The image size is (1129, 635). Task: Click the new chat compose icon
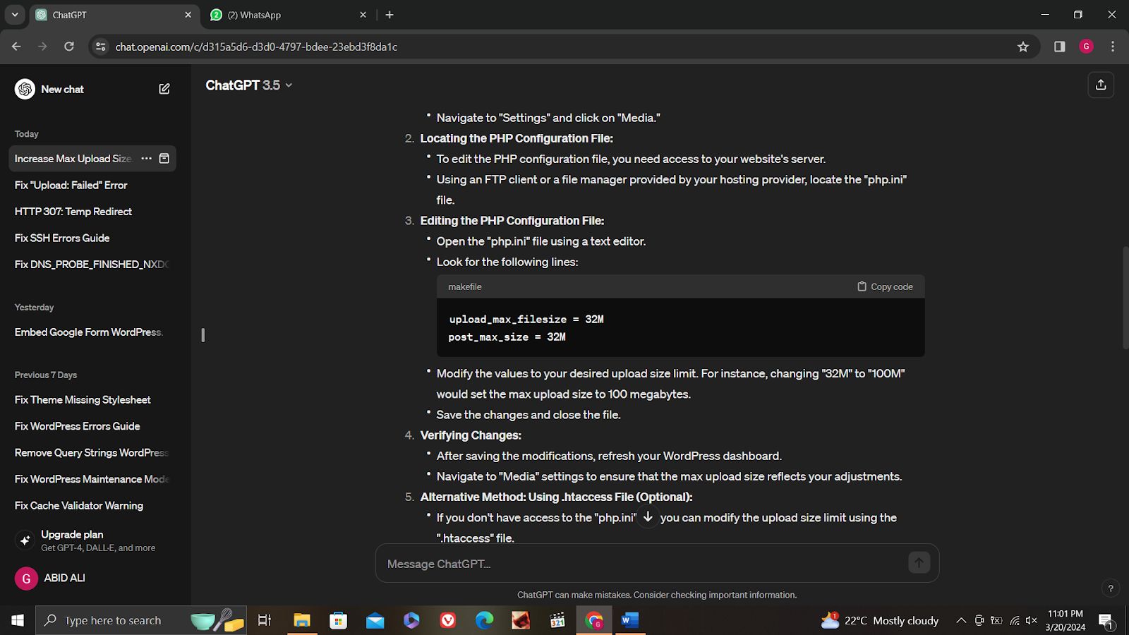coord(164,89)
